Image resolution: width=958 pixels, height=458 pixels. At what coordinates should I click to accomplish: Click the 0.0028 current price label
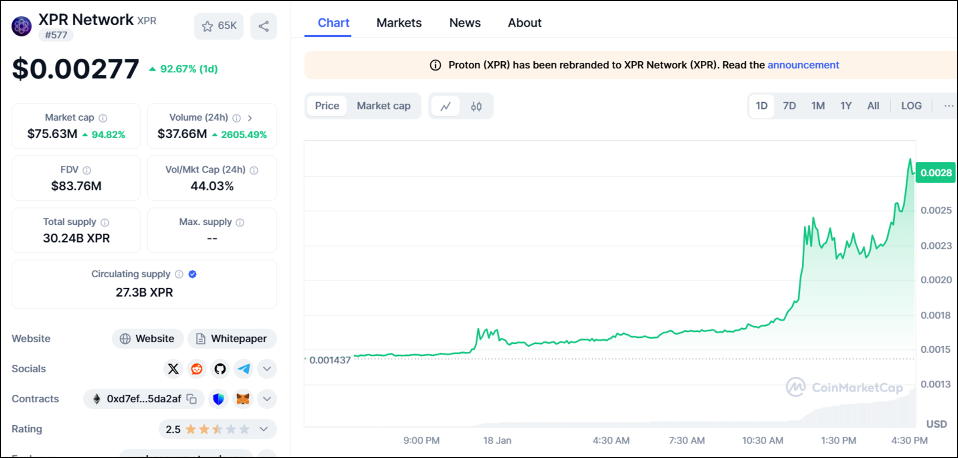click(936, 172)
